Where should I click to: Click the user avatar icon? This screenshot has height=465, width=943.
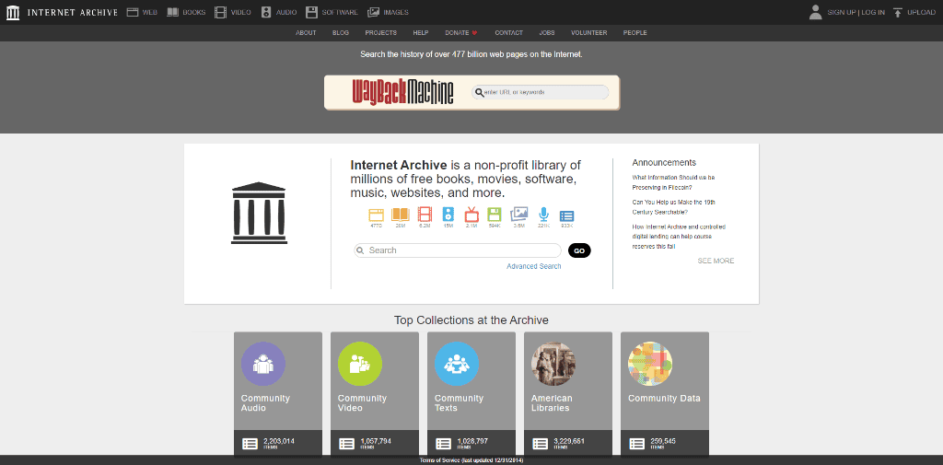816,12
